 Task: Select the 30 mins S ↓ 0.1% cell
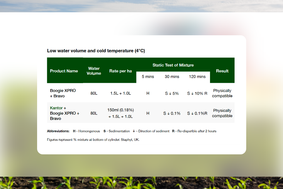tap(172, 113)
